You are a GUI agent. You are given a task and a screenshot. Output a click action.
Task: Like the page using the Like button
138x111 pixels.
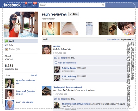tap(74, 14)
